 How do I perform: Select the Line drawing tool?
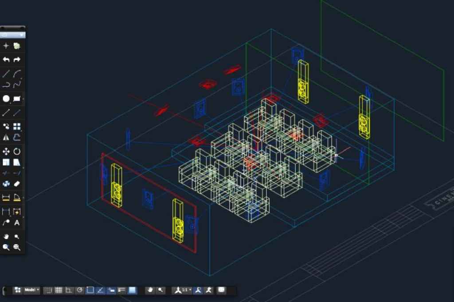[6, 74]
